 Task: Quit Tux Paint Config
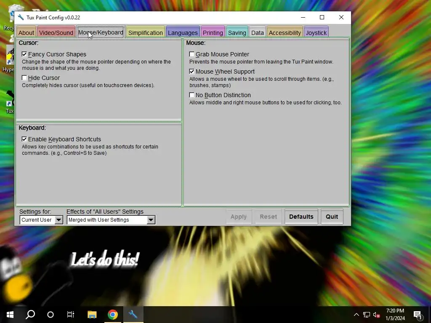[x=332, y=217]
